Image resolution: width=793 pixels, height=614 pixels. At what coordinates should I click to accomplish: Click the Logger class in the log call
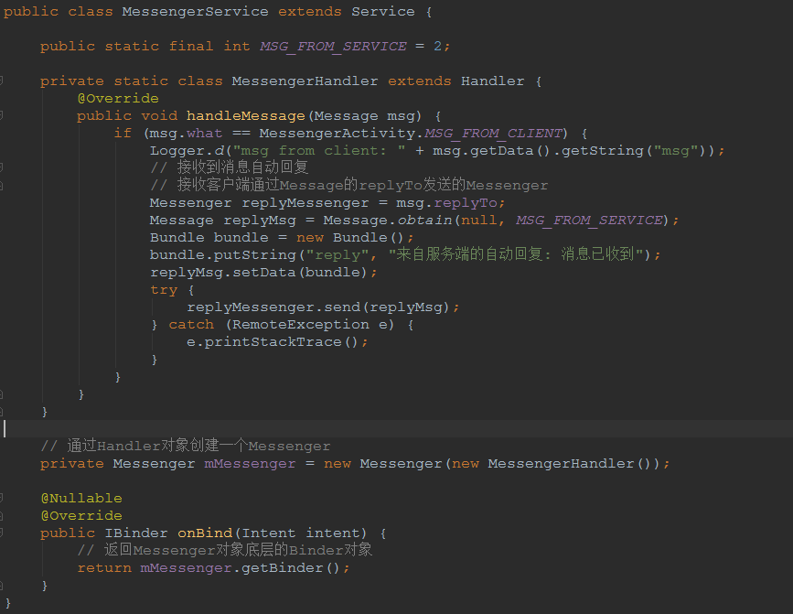coord(177,151)
